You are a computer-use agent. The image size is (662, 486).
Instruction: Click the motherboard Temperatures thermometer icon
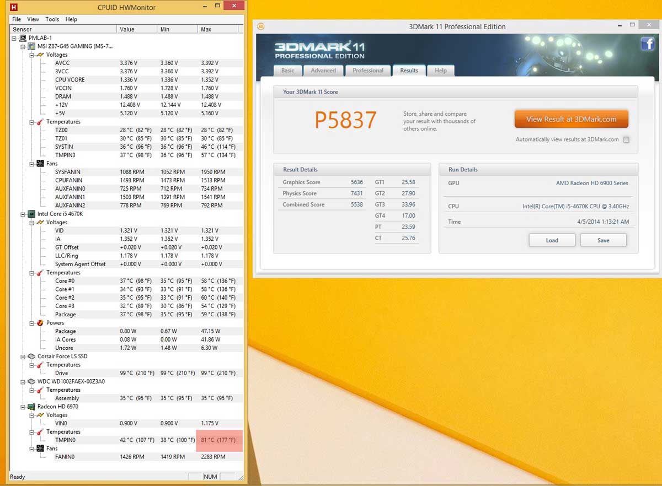click(40, 122)
